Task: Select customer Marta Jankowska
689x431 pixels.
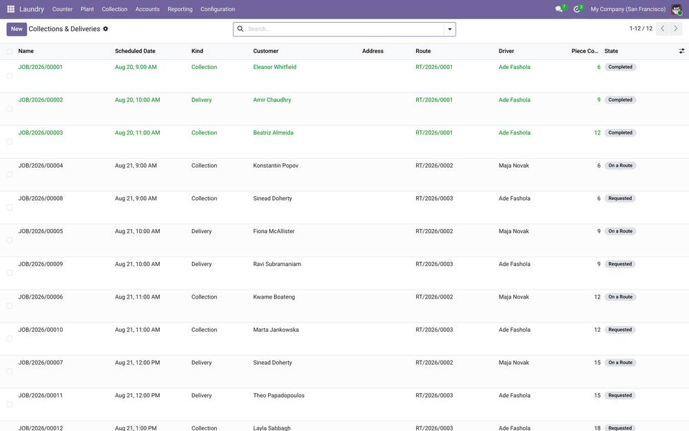Action: click(x=276, y=330)
